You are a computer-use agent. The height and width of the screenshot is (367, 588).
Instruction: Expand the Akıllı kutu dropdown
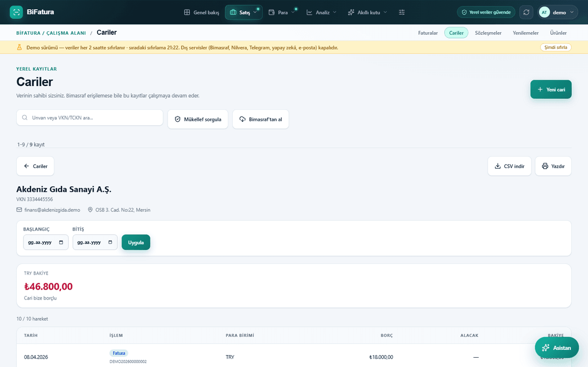click(x=367, y=12)
